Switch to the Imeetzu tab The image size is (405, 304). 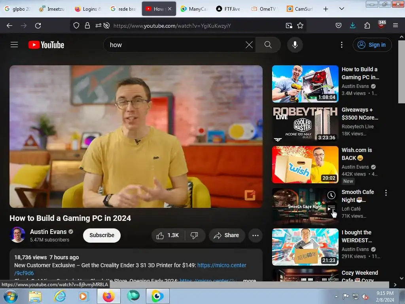[x=52, y=9]
